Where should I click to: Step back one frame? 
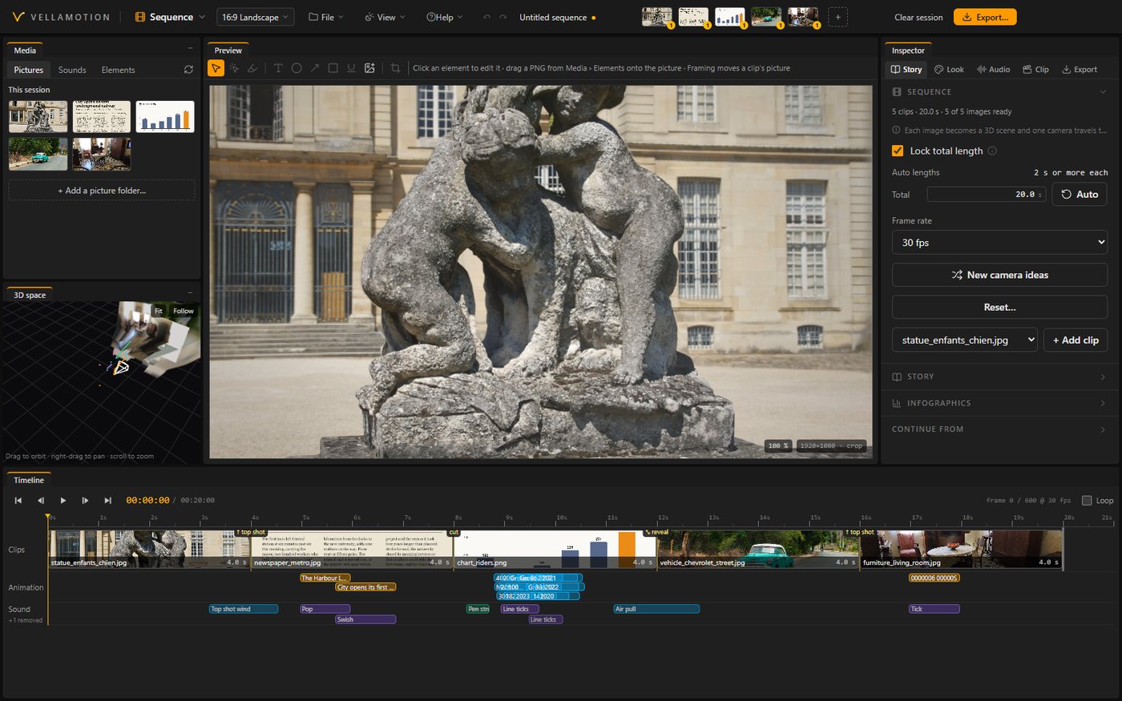tap(41, 501)
